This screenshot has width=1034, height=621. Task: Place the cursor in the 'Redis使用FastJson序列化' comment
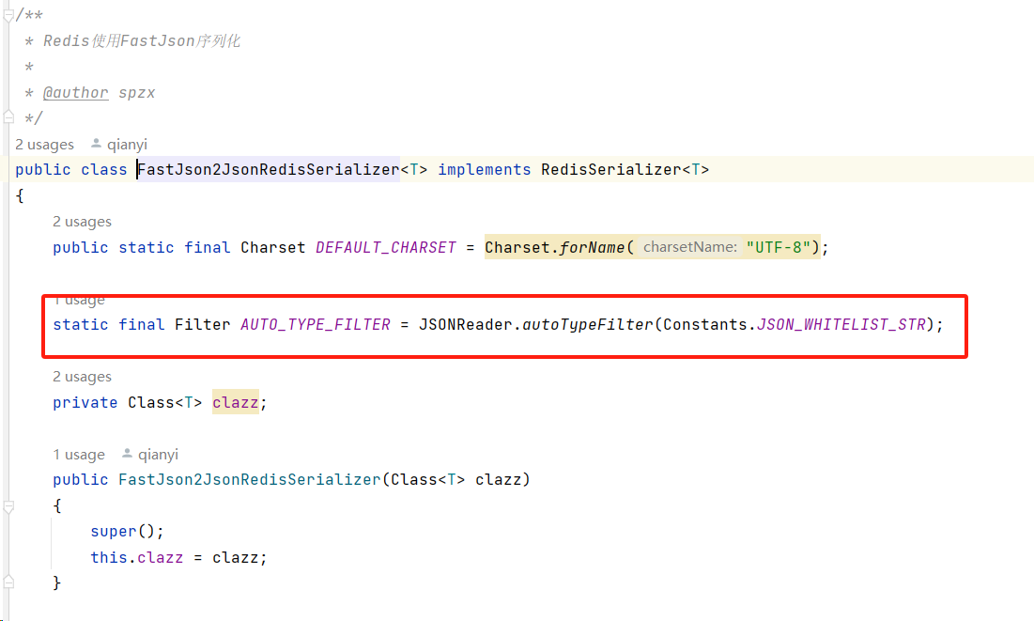tap(142, 41)
